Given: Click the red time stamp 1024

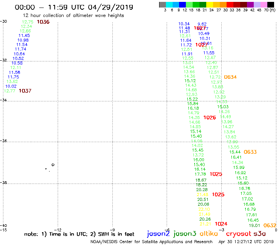Looking at the screenshot, I should (x=221, y=224).
